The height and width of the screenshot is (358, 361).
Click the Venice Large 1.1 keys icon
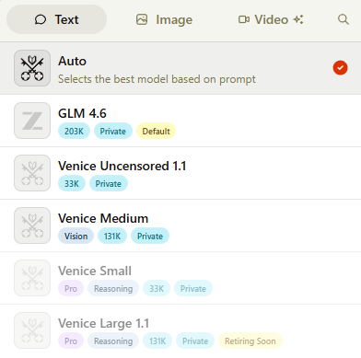(32, 330)
